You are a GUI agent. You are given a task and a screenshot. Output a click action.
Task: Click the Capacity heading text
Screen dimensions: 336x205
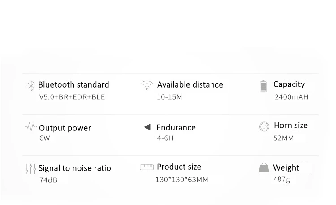click(x=289, y=84)
